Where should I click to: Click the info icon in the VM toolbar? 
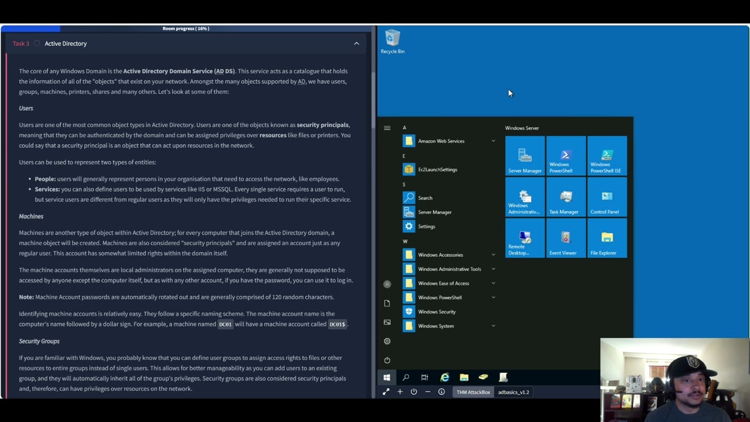coord(442,392)
